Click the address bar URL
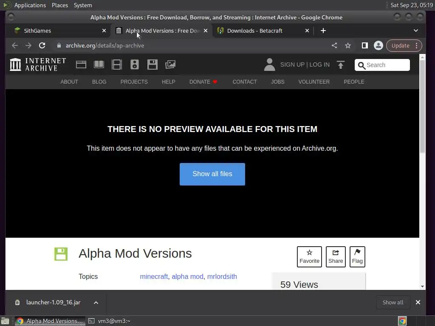This screenshot has height=326, width=435. [105, 45]
